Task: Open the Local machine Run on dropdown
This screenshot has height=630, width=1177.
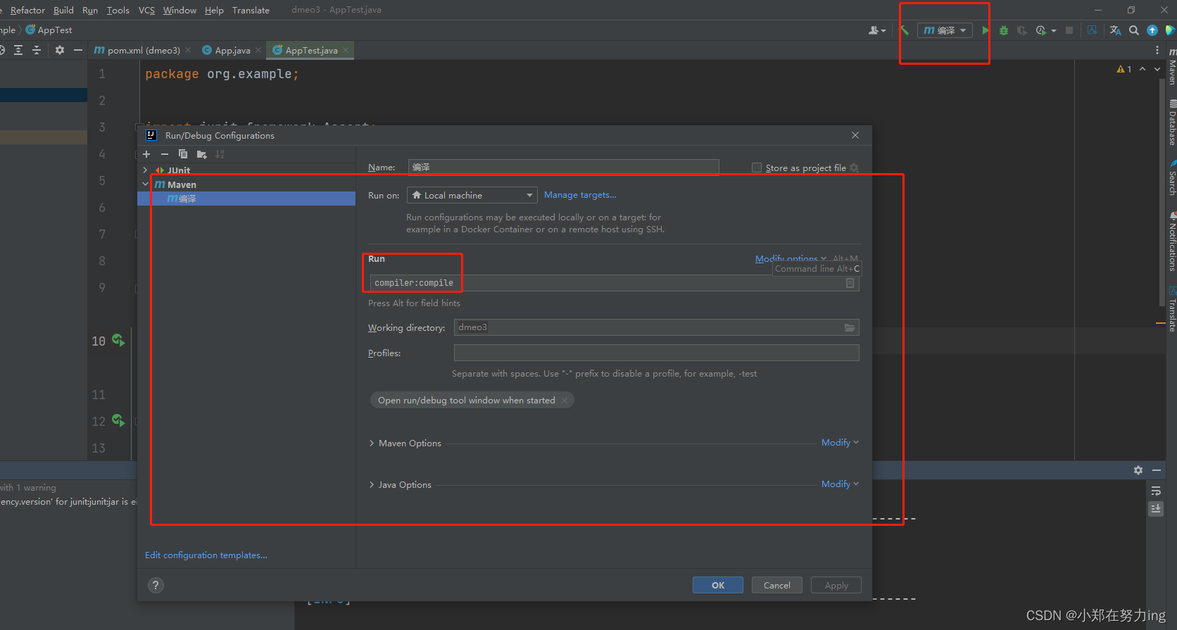Action: pos(472,195)
